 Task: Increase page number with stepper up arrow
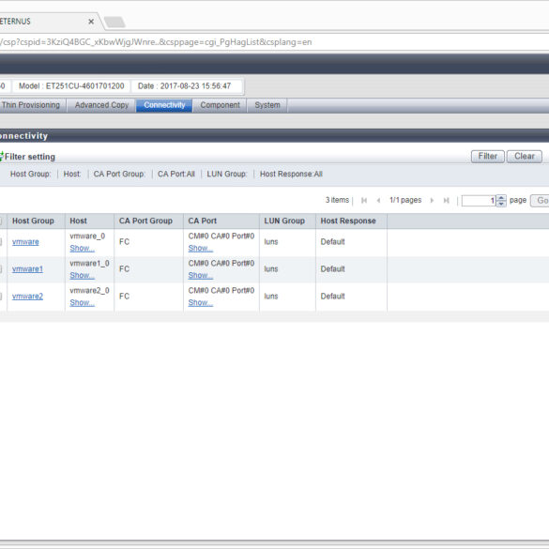(x=501, y=198)
